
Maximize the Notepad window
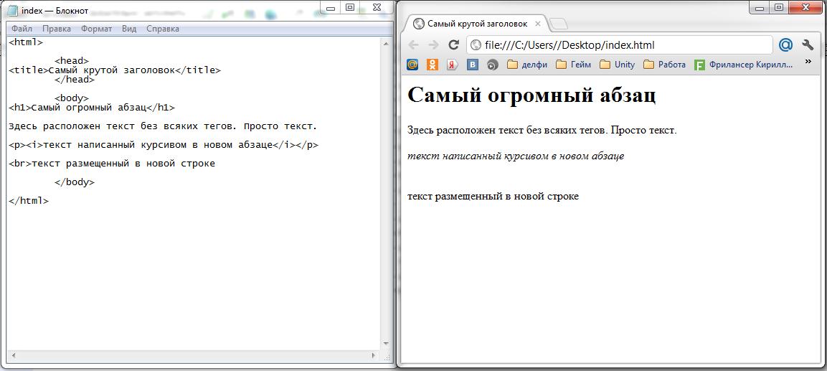point(350,7)
